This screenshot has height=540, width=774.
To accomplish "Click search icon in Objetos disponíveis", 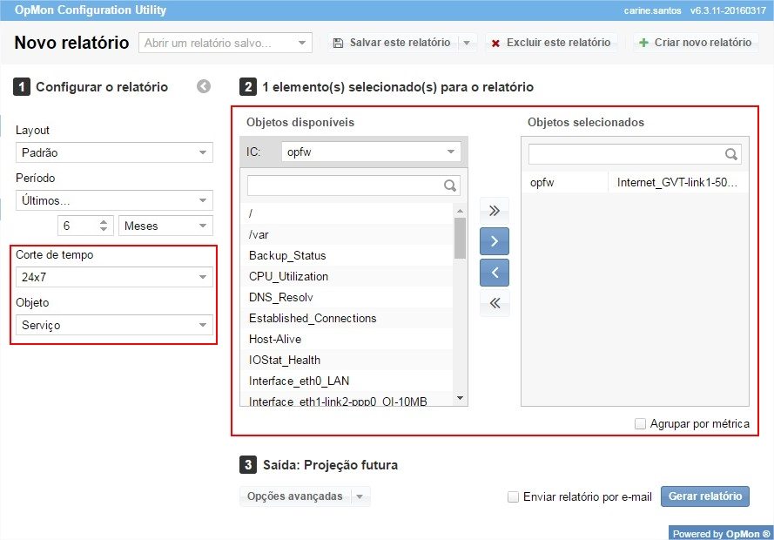I will point(450,186).
